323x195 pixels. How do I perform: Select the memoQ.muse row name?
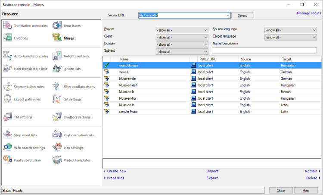point(128,66)
